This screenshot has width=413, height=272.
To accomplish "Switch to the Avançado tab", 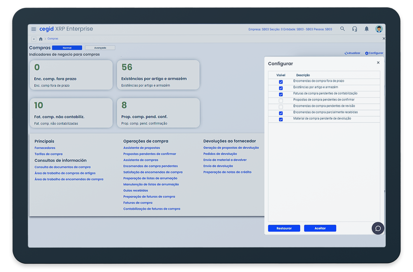I will tap(100, 48).
